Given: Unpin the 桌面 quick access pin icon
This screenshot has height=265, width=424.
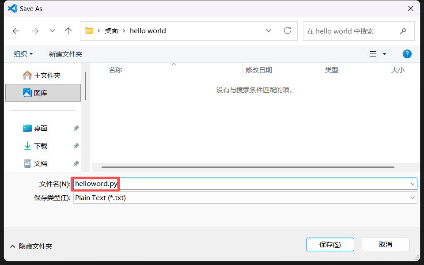Looking at the screenshot, I should pyautogui.click(x=76, y=128).
